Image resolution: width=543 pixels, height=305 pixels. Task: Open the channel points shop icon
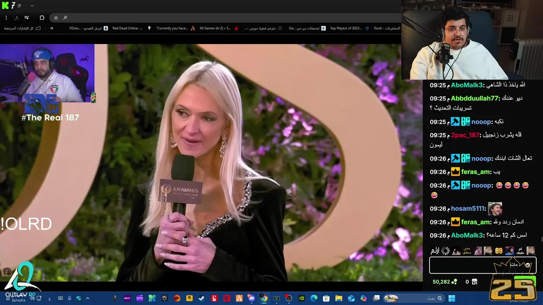tap(474, 282)
